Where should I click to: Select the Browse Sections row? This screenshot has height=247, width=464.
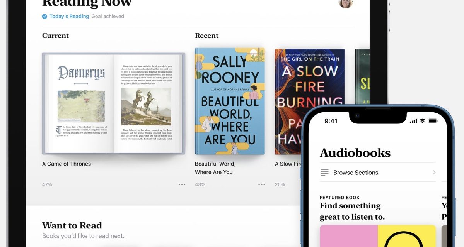click(377, 173)
